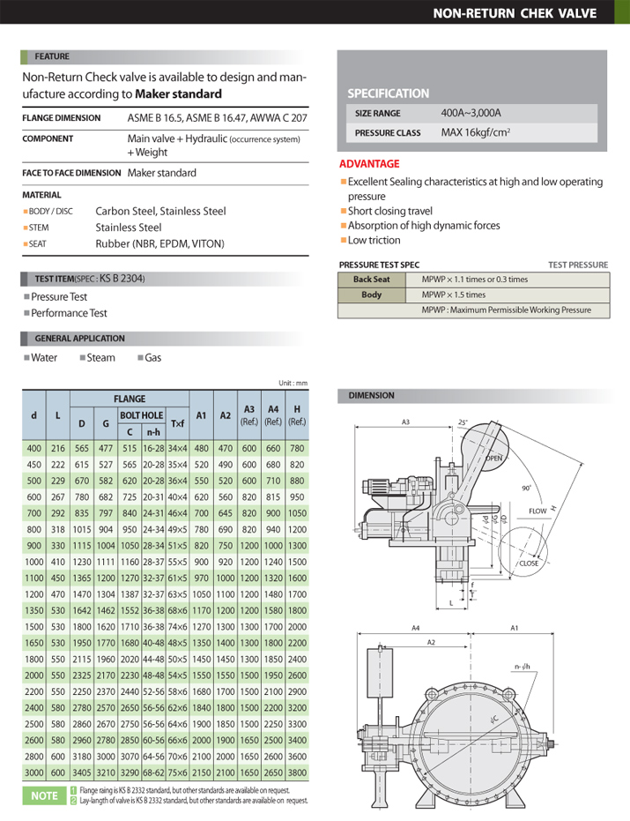Click the 'n-φh' bolt hole callout
This screenshot has height=821, width=630.
523,667
